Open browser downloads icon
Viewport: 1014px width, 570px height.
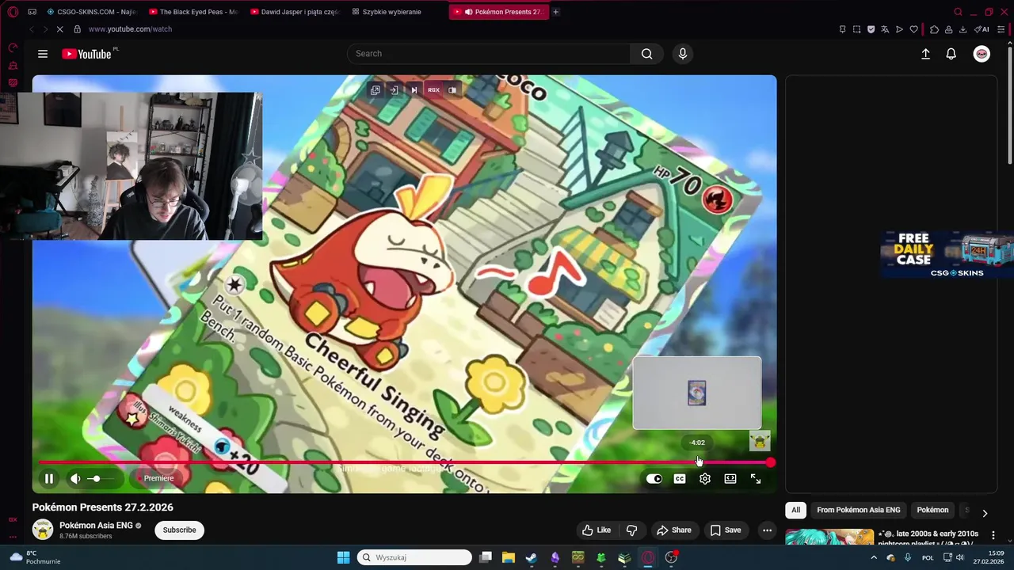[963, 29]
